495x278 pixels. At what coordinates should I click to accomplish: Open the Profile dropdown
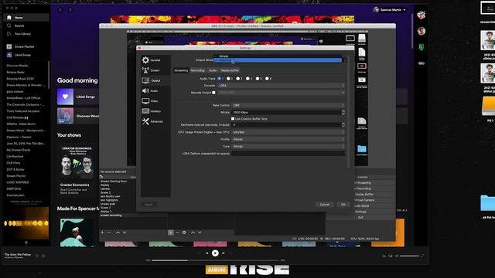pyautogui.click(x=288, y=139)
